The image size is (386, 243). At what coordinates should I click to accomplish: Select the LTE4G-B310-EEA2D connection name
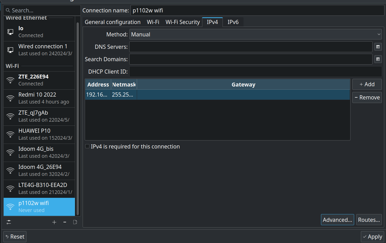[x=43, y=185]
